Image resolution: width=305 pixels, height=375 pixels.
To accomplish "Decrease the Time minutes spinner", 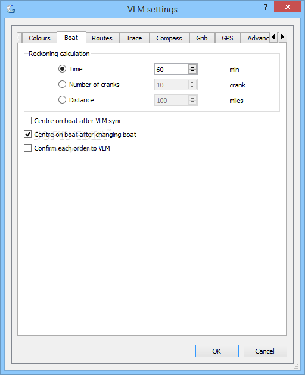I will [192, 71].
